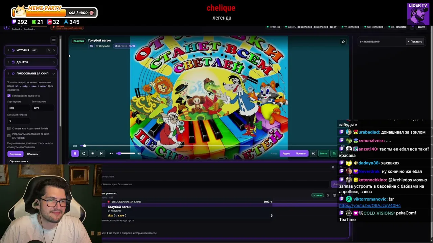The image size is (433, 243).
Task: Toggle Голосование включено checkbox
Action: coord(9,96)
